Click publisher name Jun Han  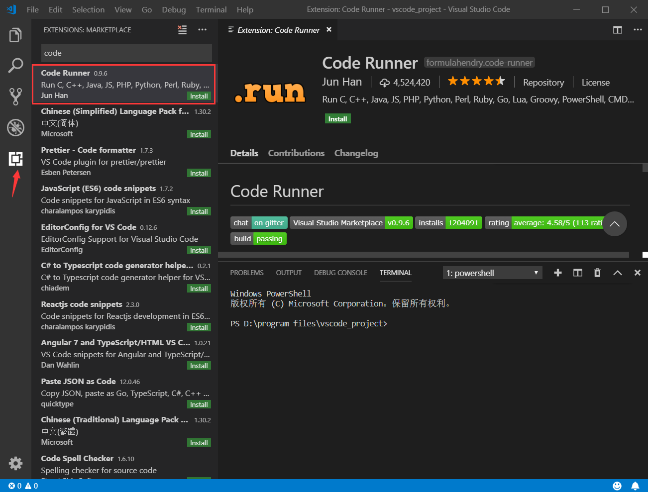point(342,82)
